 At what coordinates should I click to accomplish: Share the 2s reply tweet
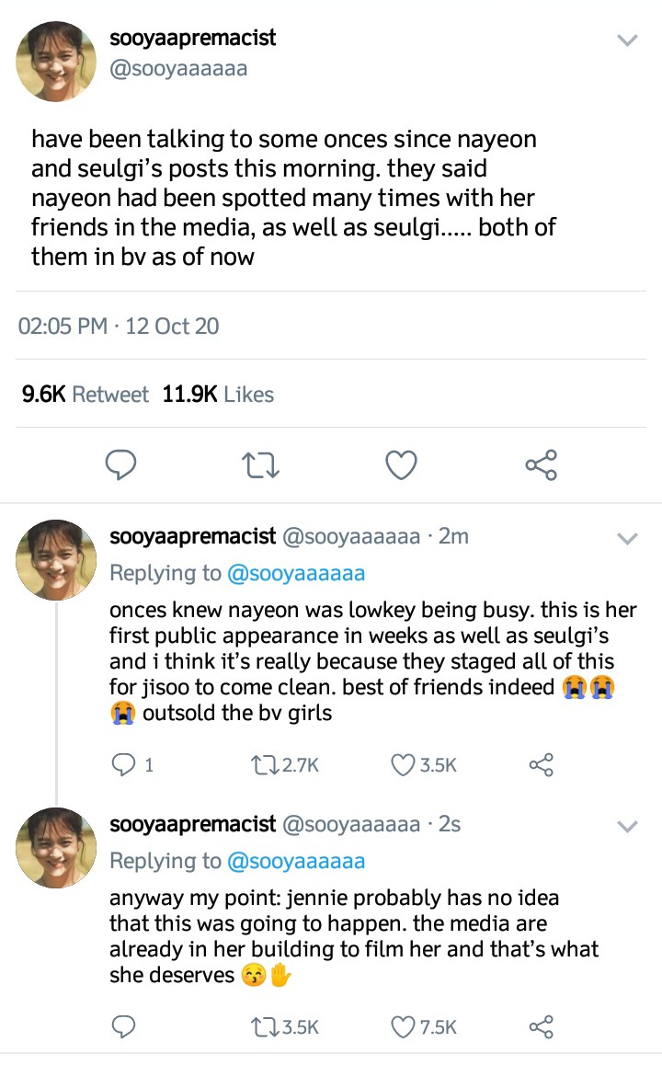coord(541,1026)
